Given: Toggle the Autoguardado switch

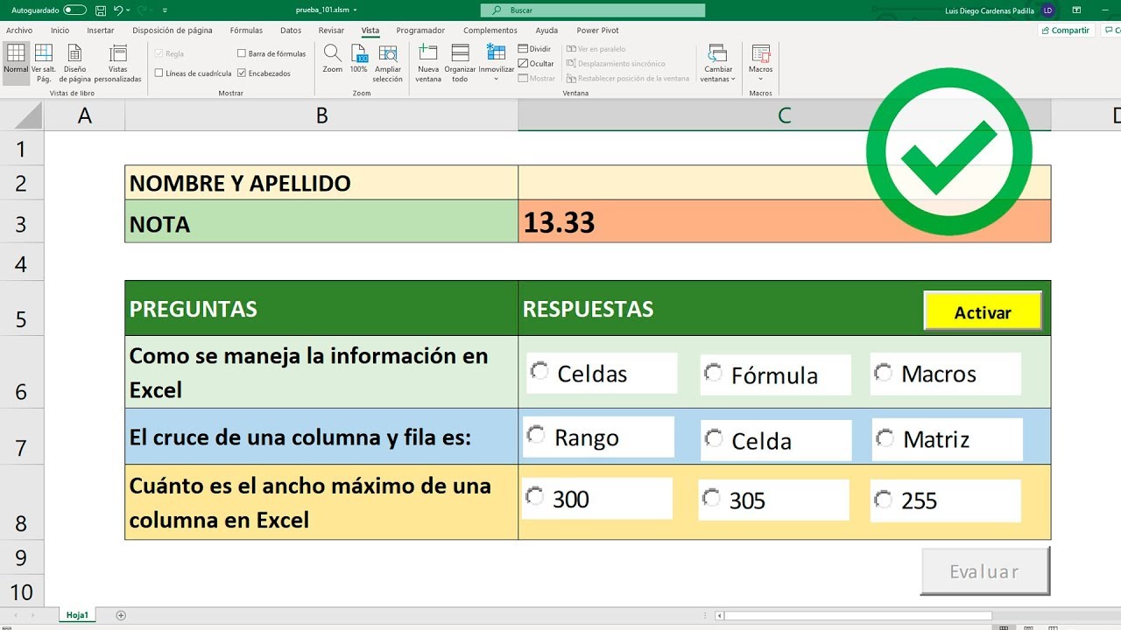Looking at the screenshot, I should tap(75, 10).
